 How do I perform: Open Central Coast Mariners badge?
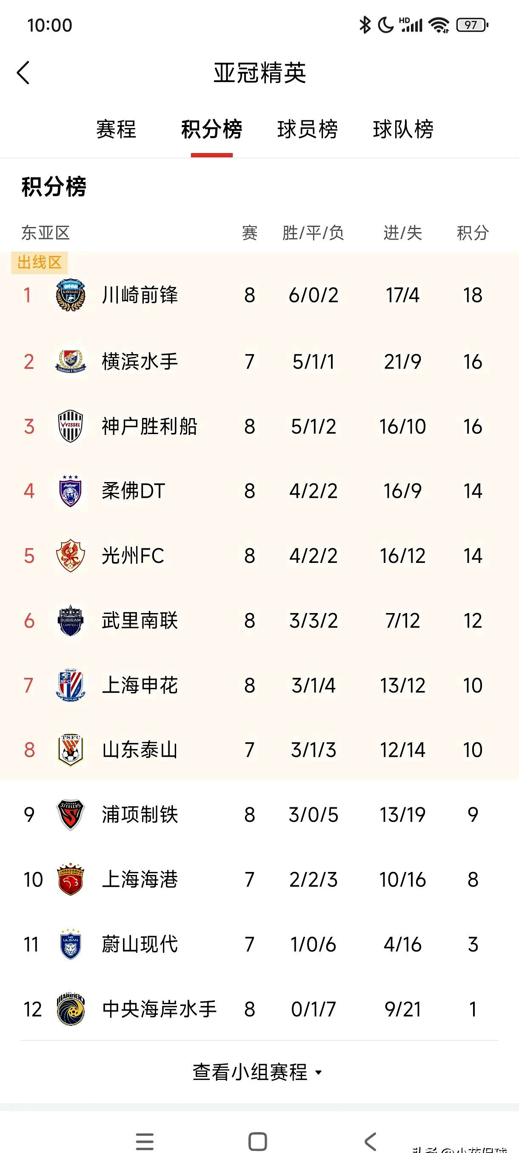pos(70,1009)
